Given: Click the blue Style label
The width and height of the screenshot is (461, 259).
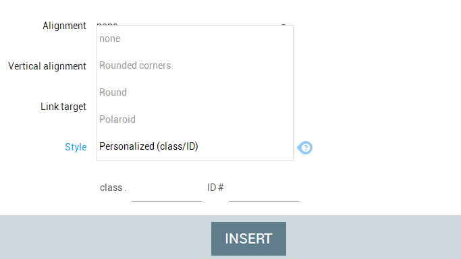Looking at the screenshot, I should (76, 147).
